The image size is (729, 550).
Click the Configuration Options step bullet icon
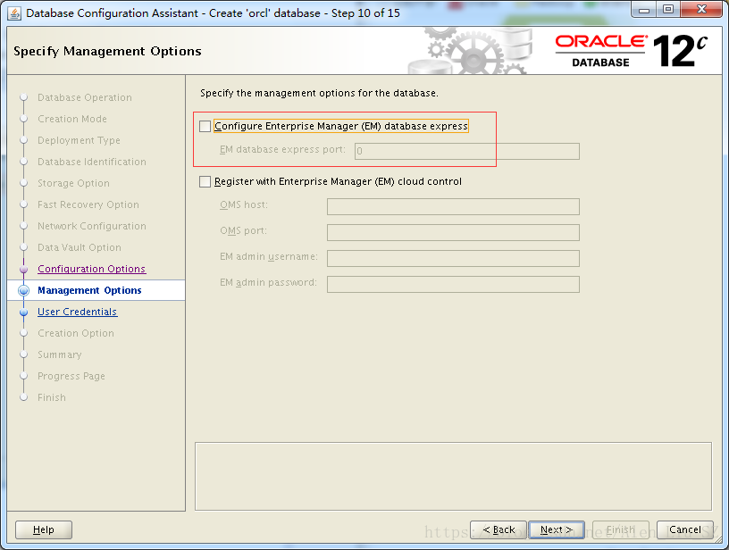(24, 270)
